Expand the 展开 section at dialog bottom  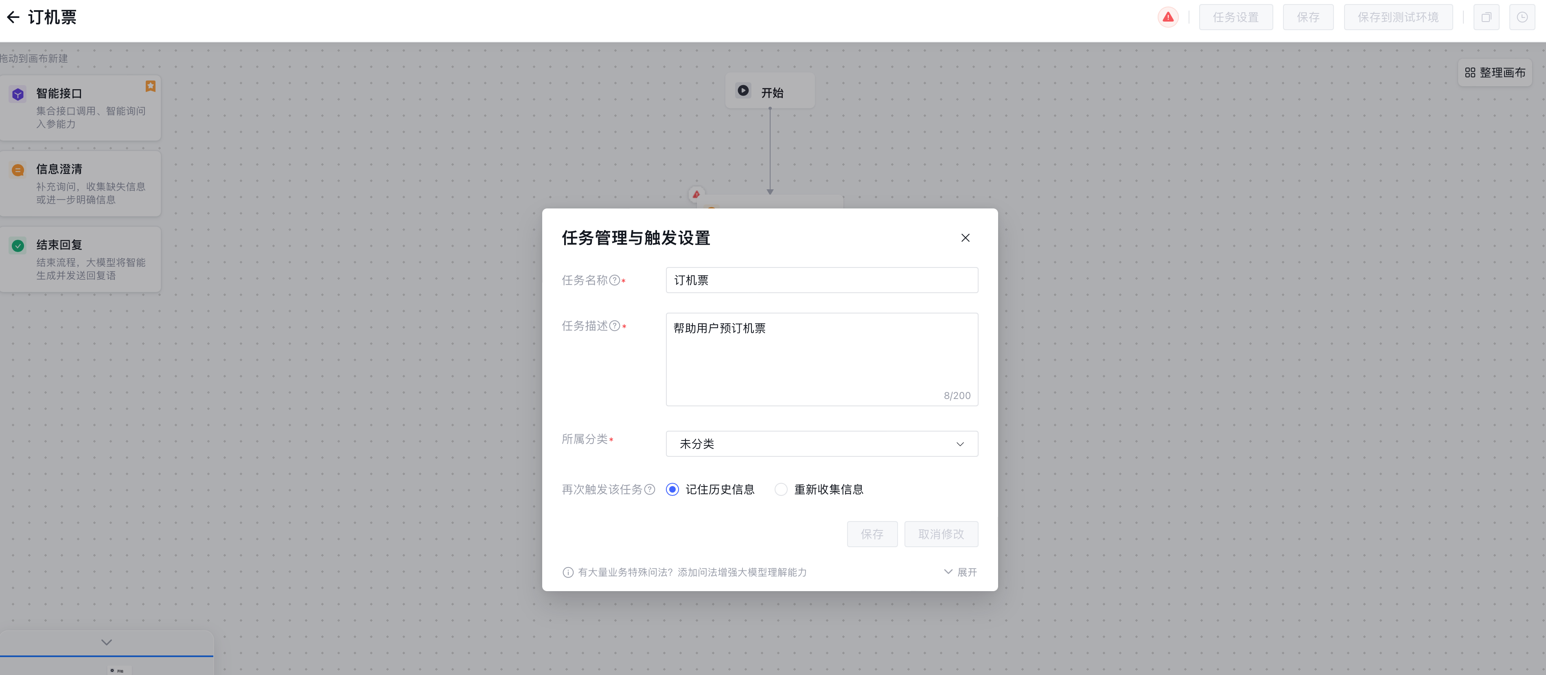(x=960, y=572)
